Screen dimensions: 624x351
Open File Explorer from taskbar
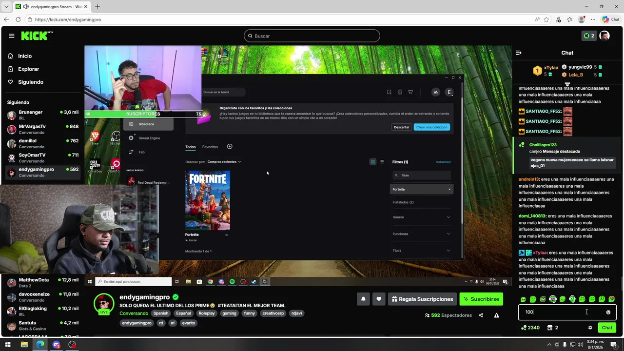pos(24,345)
